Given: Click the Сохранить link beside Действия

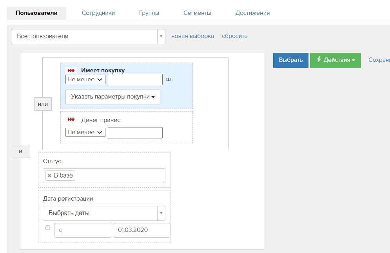Looking at the screenshot, I should 379,60.
